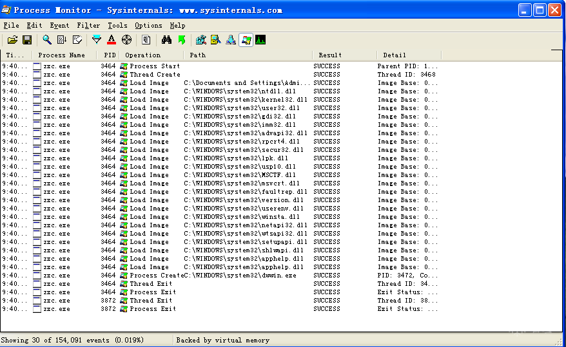
Task: Select the imm32.dll Load Image row
Action: pyautogui.click(x=220, y=125)
